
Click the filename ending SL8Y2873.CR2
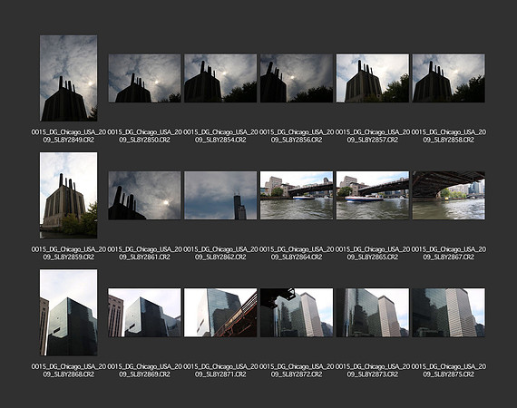pyautogui.click(x=373, y=371)
